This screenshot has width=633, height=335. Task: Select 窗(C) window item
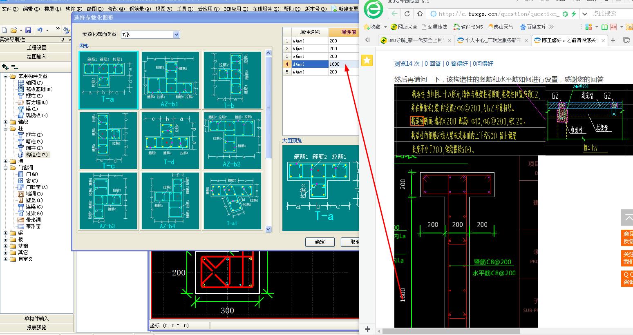[32, 181]
